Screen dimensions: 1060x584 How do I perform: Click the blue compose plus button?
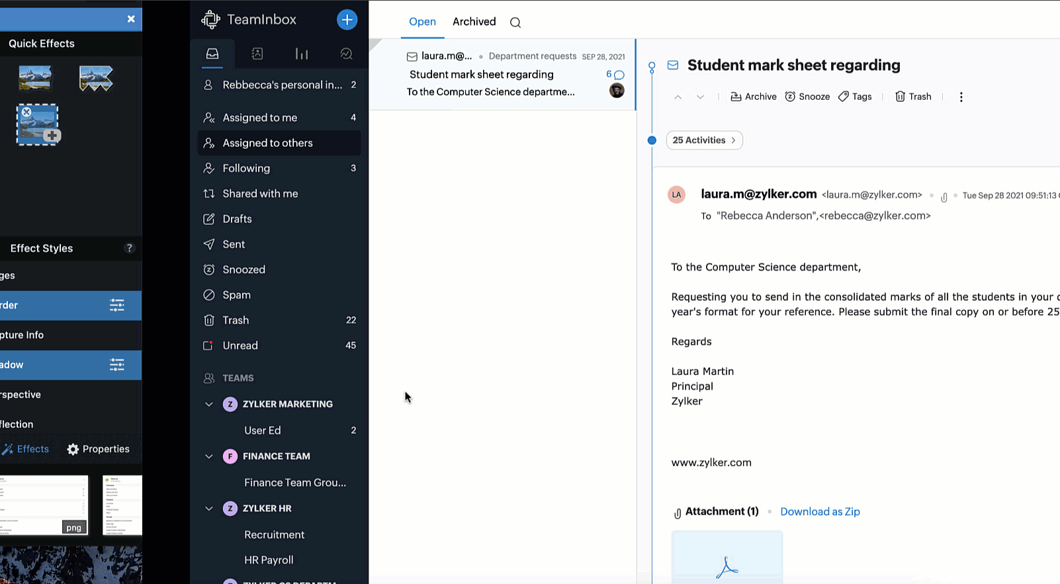[x=347, y=20]
